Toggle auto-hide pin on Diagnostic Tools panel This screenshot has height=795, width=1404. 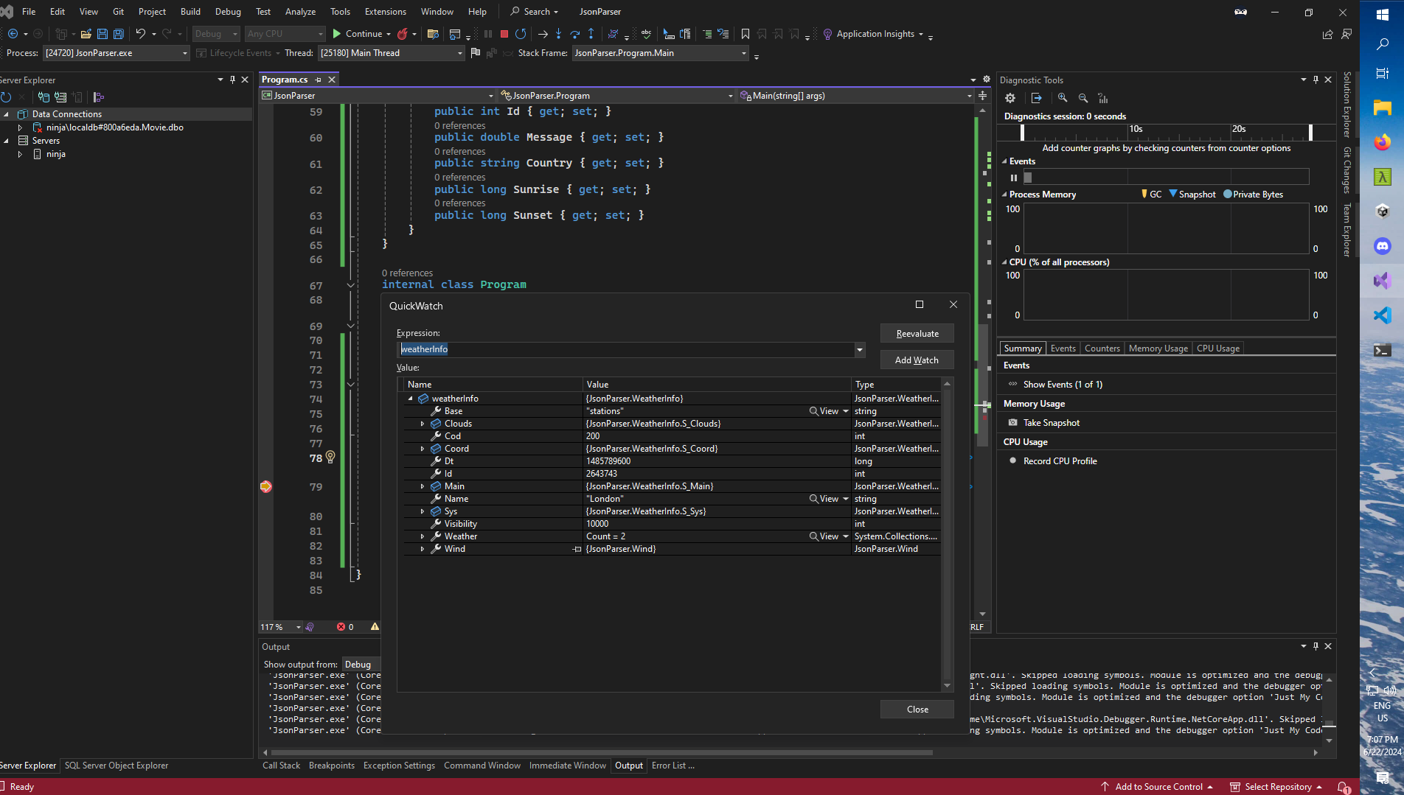(x=1316, y=80)
